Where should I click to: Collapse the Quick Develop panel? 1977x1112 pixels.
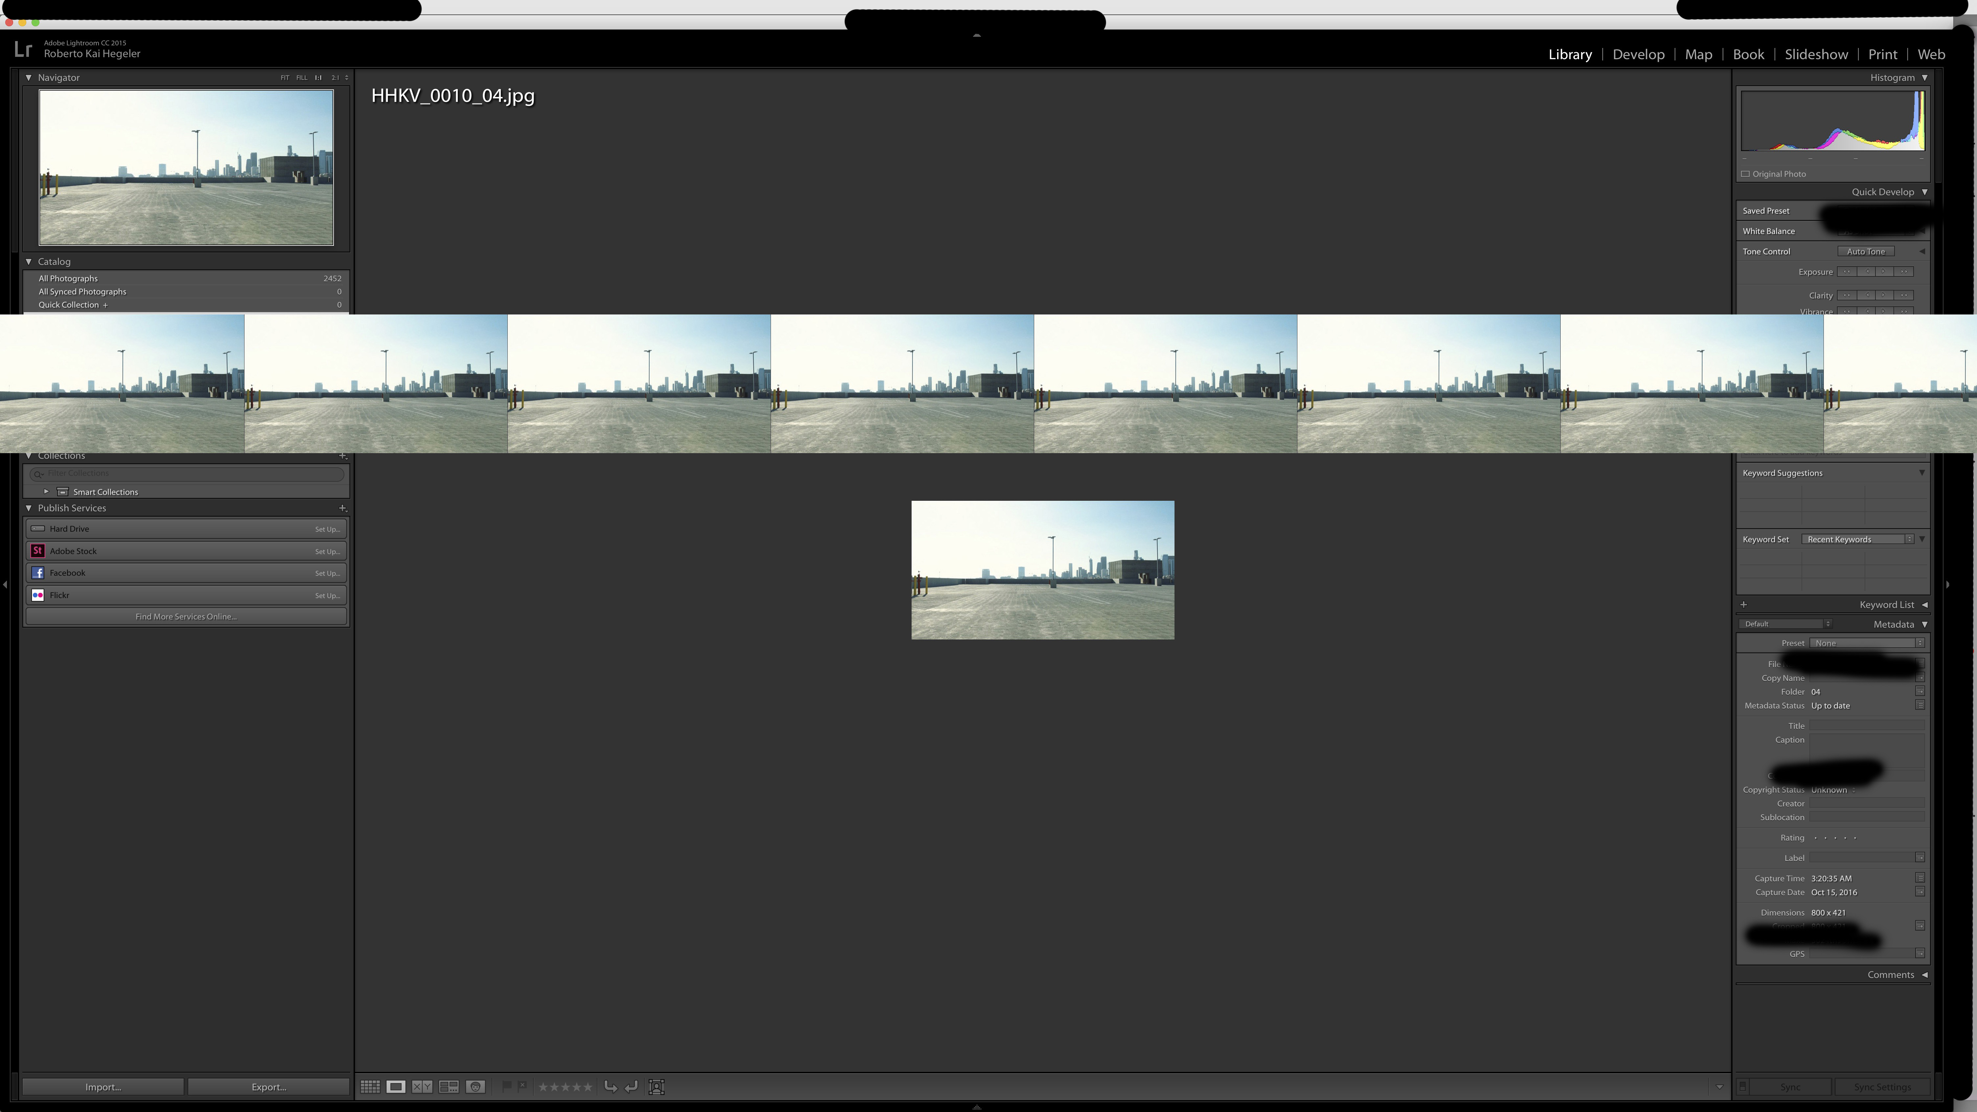pyautogui.click(x=1925, y=192)
